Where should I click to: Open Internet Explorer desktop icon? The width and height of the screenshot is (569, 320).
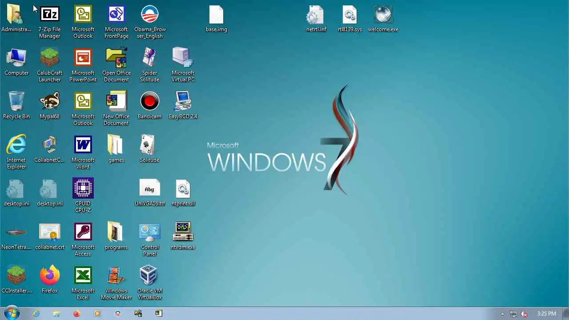coord(16,153)
